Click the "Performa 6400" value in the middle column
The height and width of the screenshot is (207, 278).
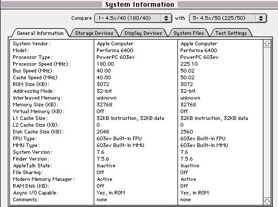click(x=115, y=51)
